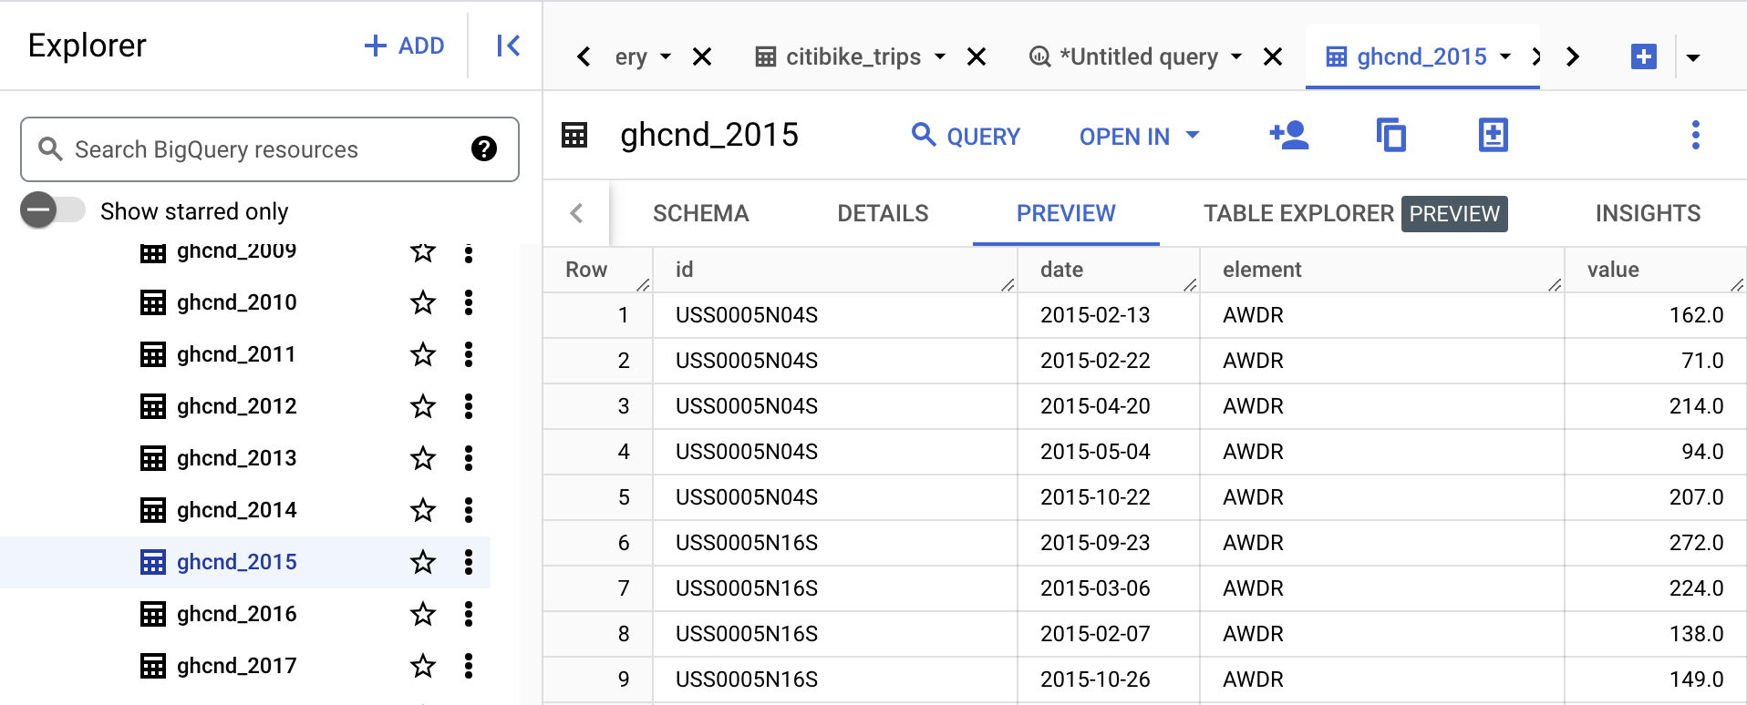
Task: Star the ghcnd_2017 table
Action: [423, 666]
